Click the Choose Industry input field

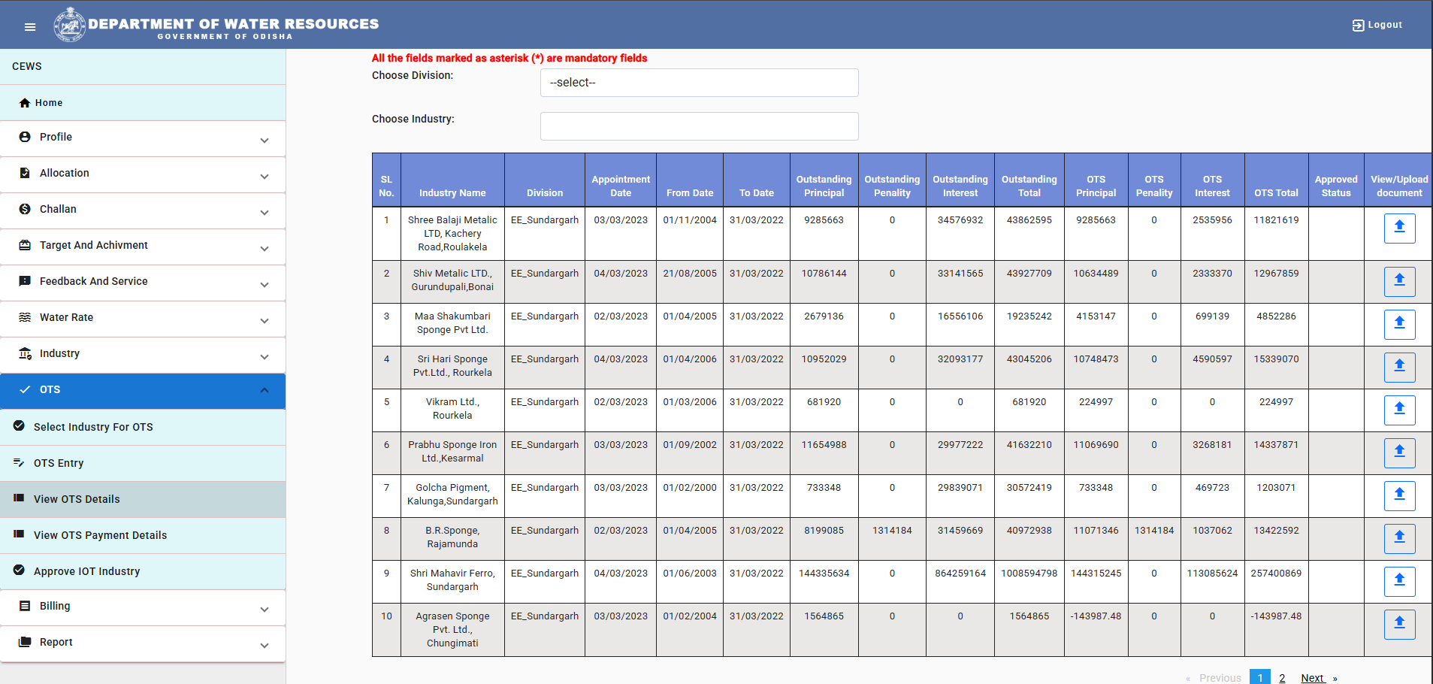(699, 126)
